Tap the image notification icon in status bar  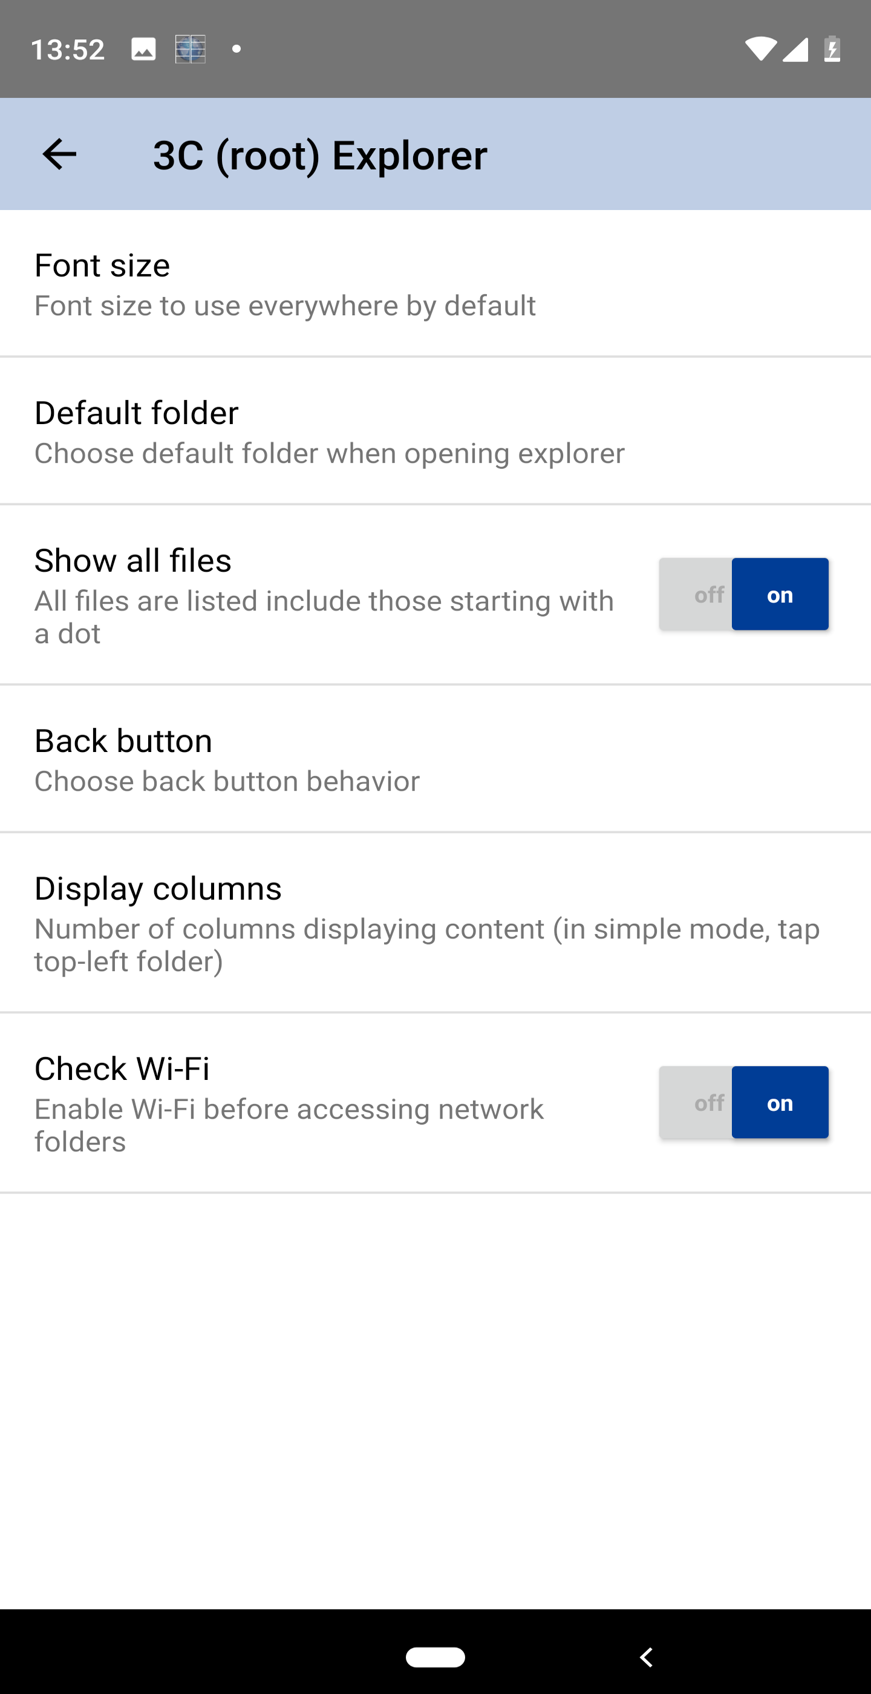click(143, 50)
